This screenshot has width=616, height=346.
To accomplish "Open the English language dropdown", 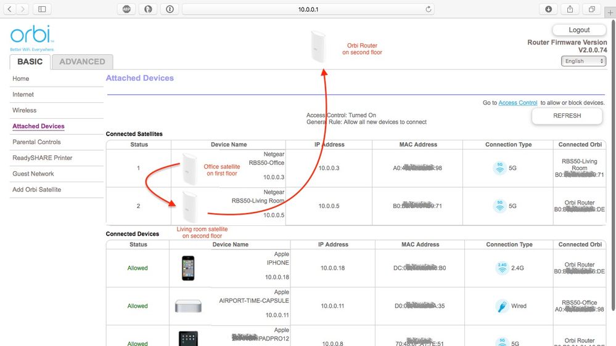I will (x=583, y=61).
